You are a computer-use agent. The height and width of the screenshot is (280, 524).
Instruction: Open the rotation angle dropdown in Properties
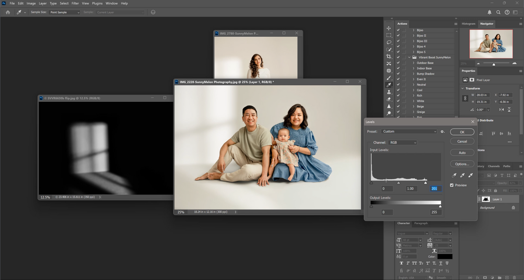pos(488,109)
